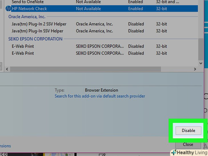208x156 pixels.
Task: Click the HP logo icon beside HP Network Check
Action: tap(8, 9)
